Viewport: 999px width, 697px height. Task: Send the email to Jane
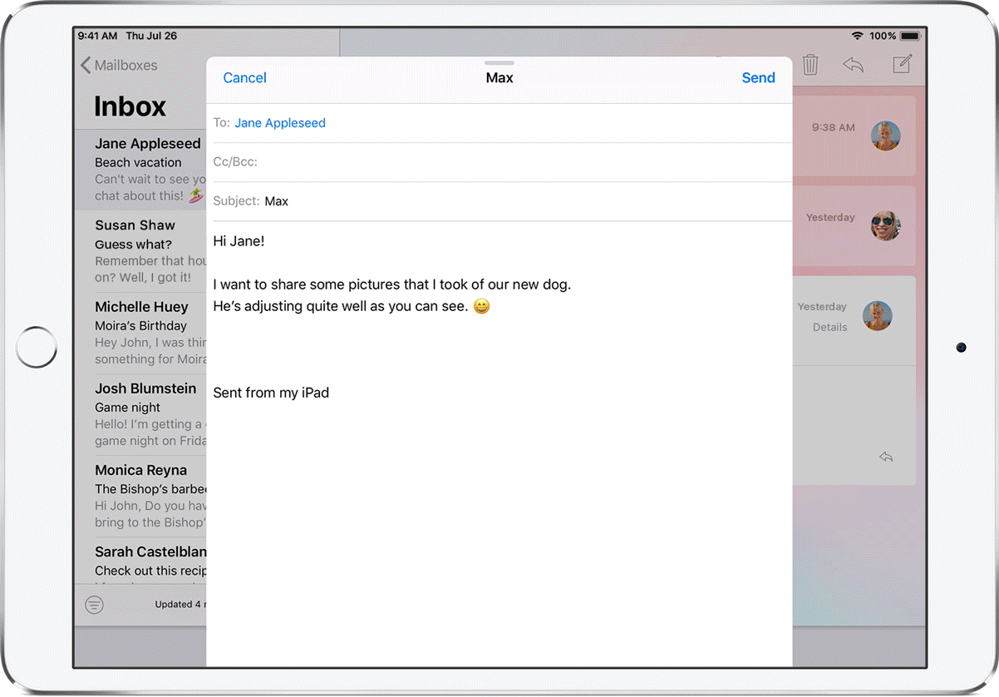758,78
